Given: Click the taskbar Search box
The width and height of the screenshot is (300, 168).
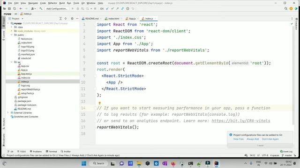Looking at the screenshot, I should pyautogui.click(x=98, y=163).
